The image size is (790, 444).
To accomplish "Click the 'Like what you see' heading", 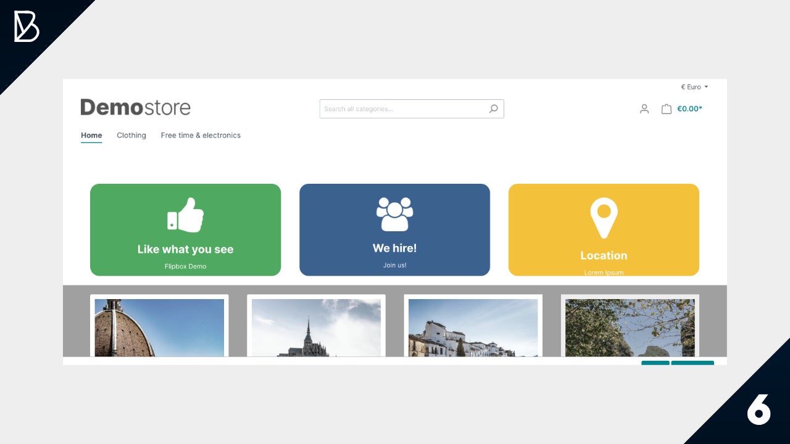I will (185, 249).
